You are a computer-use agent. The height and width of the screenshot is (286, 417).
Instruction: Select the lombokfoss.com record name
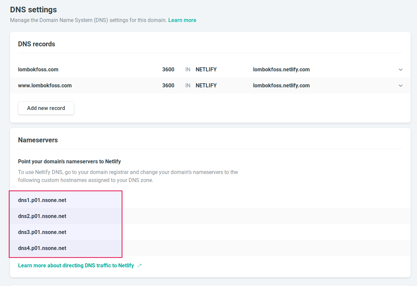click(38, 69)
